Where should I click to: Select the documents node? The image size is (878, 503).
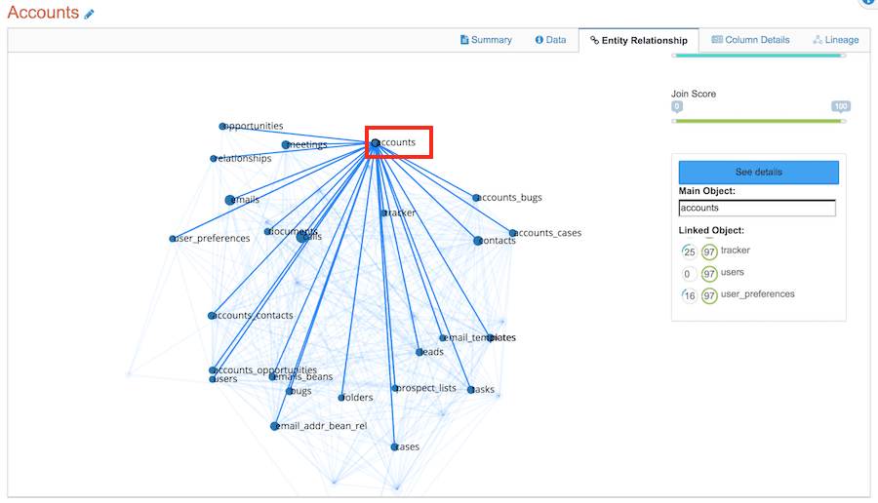[267, 232]
